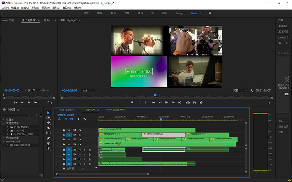Select the Razor tool in tools panel

48,128
